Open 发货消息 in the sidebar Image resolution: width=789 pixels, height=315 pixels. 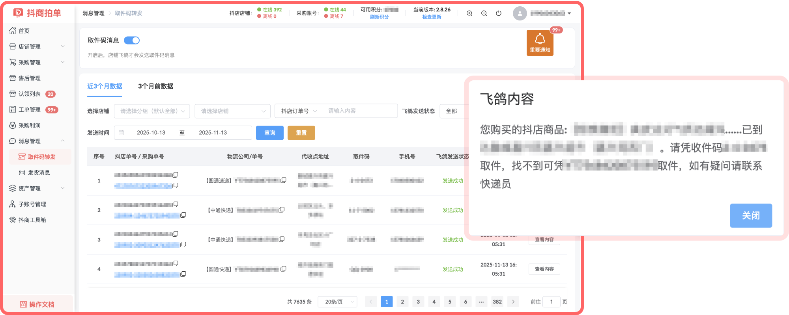pos(39,172)
